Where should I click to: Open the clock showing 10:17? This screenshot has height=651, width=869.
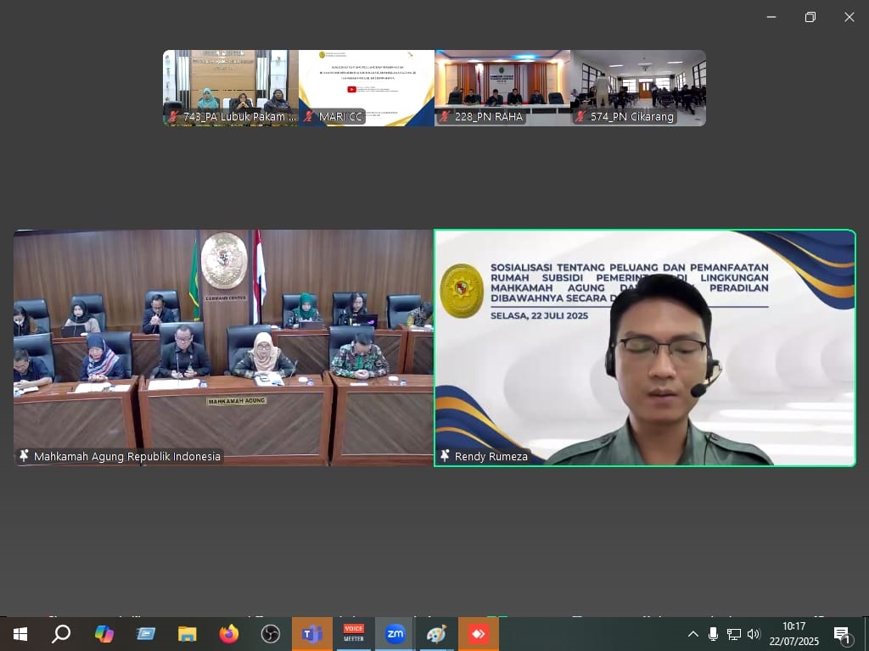(795, 634)
